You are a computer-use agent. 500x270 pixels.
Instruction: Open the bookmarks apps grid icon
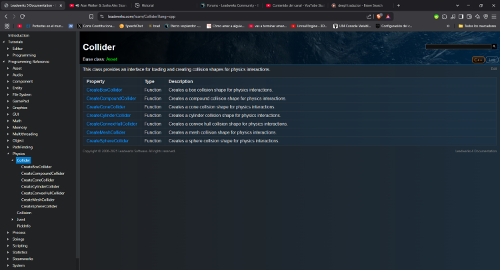click(x=7, y=26)
